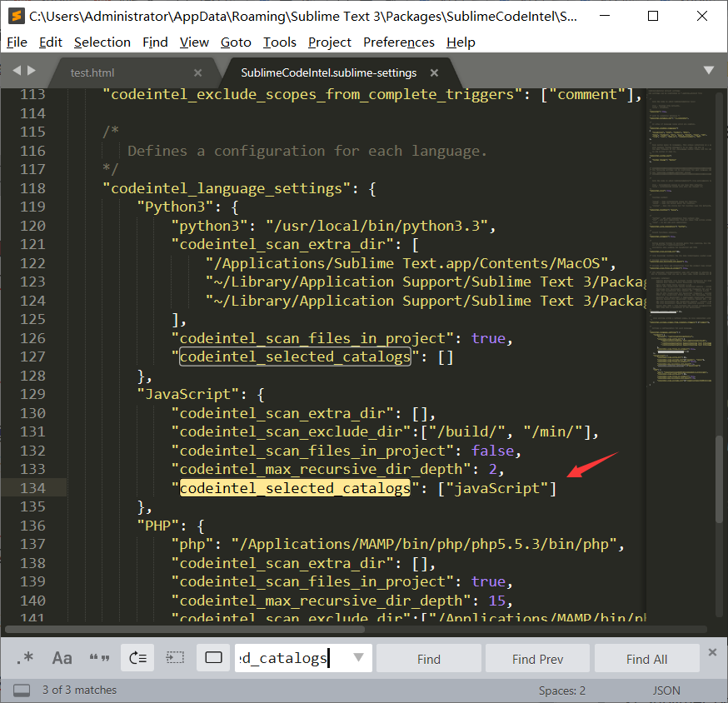Click the Find Prev button
Viewport: 728px width, 703px height.
(537, 659)
